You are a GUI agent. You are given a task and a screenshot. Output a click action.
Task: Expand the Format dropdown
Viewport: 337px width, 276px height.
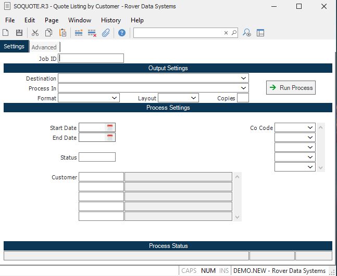(115, 98)
